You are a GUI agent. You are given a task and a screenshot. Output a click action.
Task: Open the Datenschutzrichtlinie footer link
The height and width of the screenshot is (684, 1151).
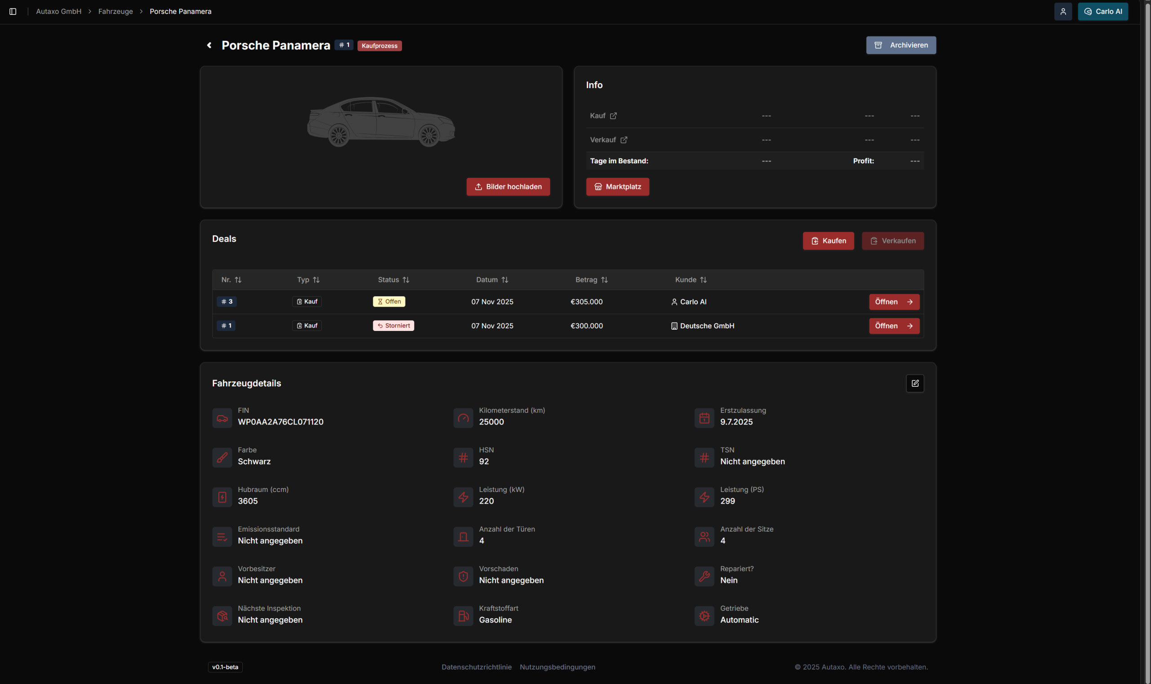(477, 667)
